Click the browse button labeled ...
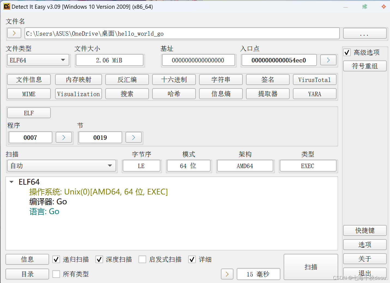The height and width of the screenshot is (283, 390). 365,33
